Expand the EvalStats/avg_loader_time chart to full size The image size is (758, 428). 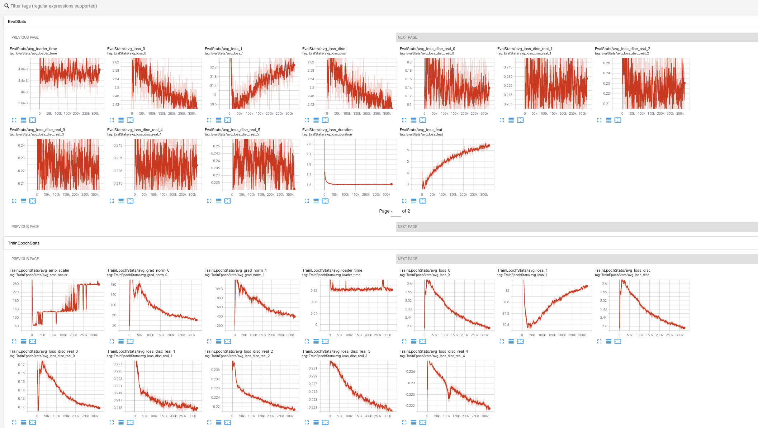[x=14, y=120]
